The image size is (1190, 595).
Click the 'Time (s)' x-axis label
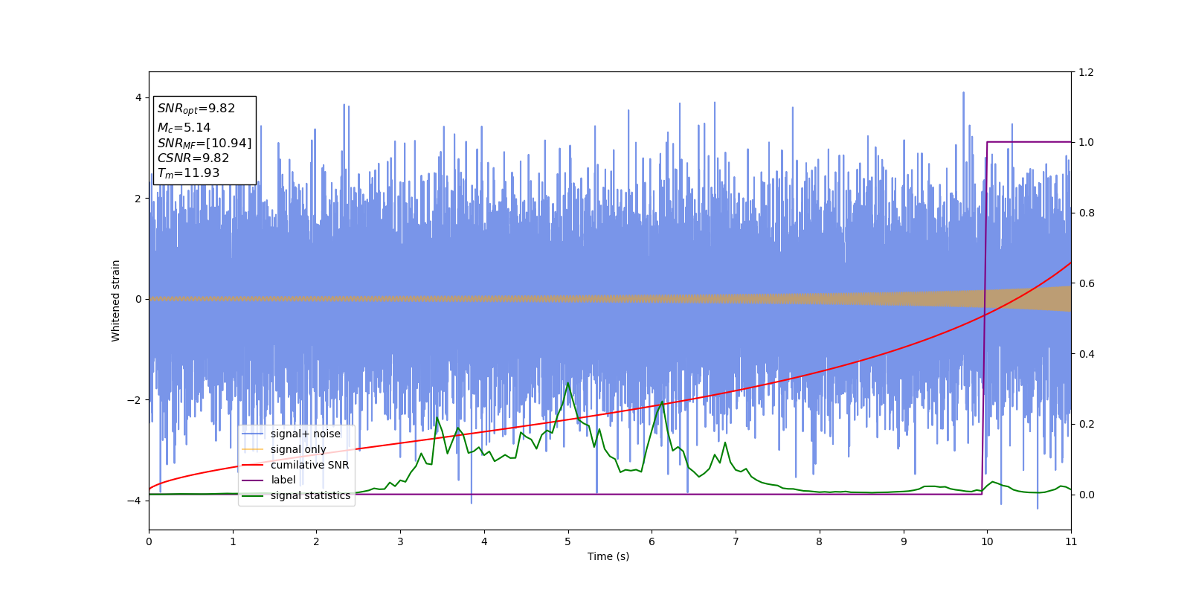608,556
